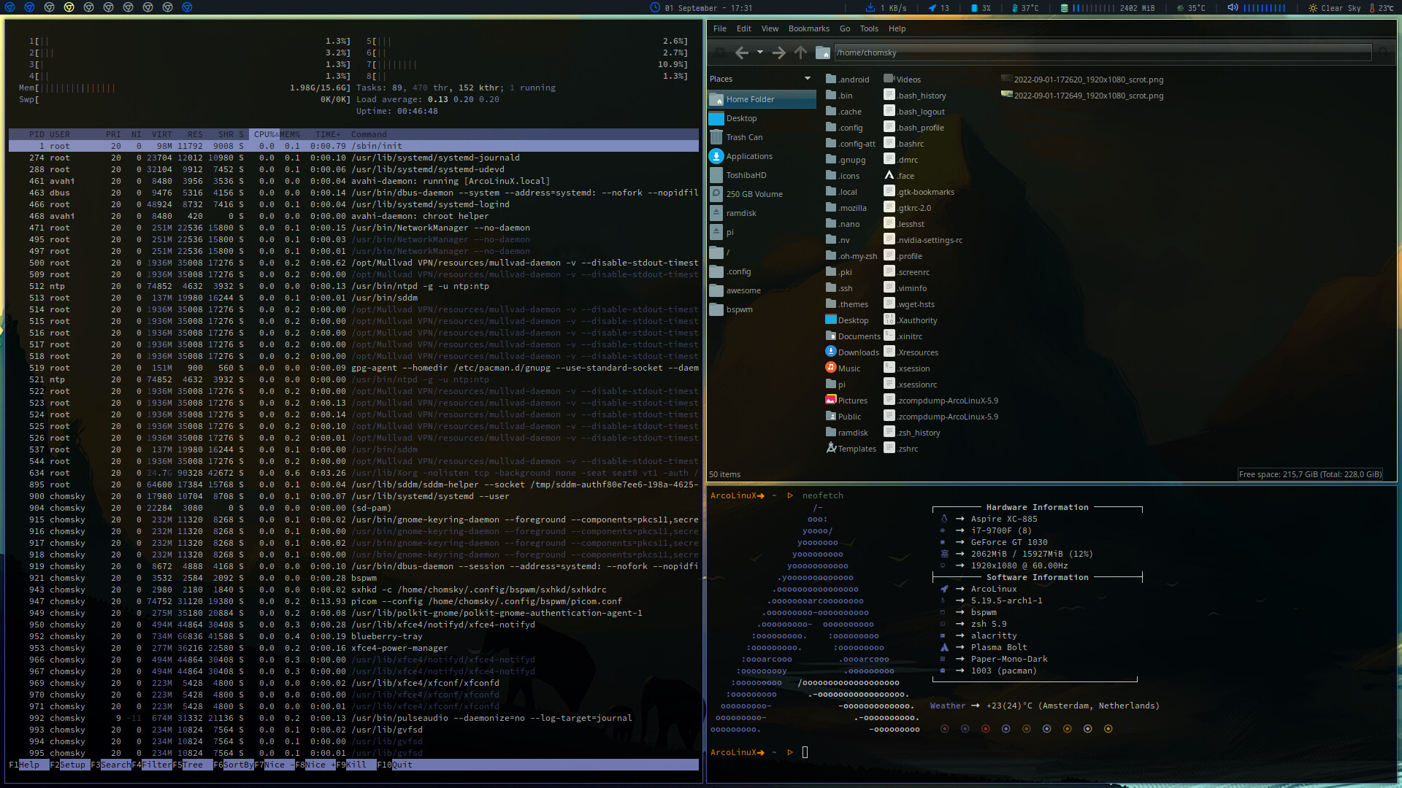Open the View menu in file manager

(770, 28)
